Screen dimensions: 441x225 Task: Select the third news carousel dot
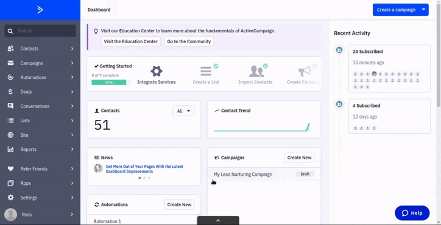[x=149, y=178]
